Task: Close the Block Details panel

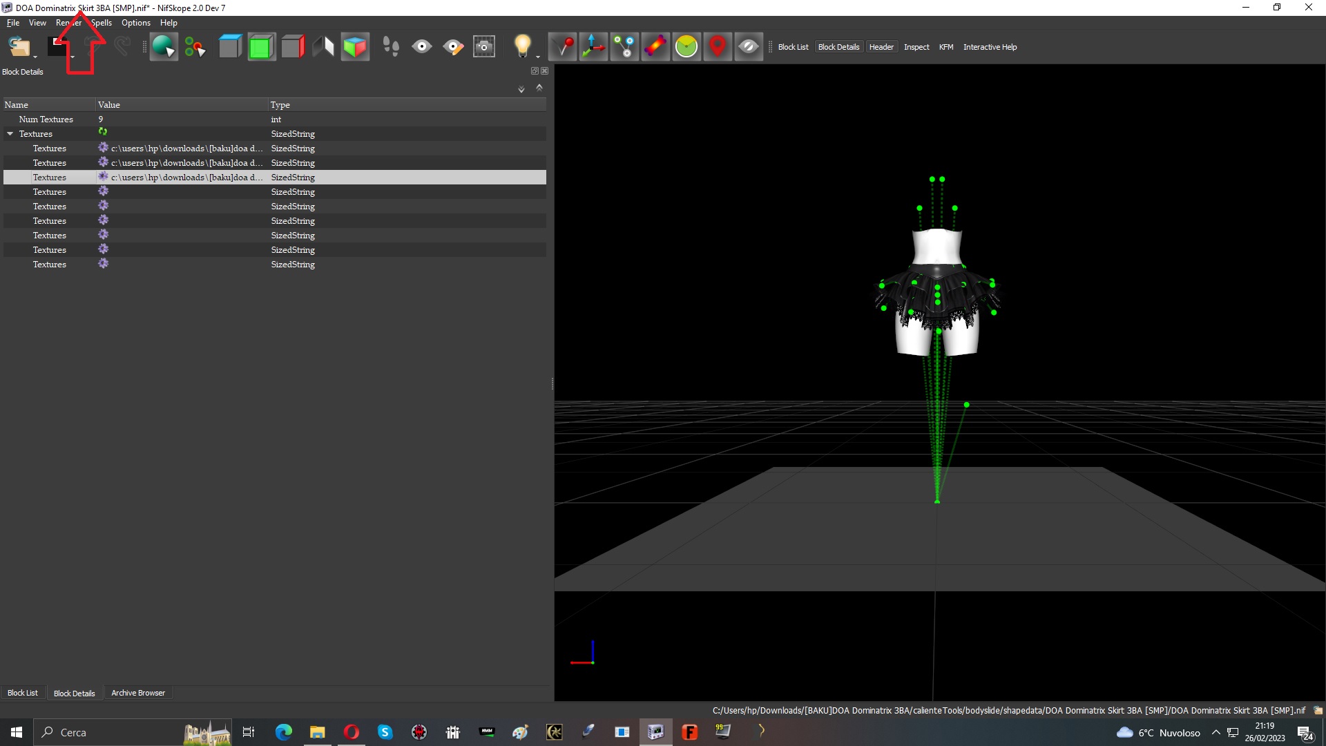Action: tap(545, 71)
